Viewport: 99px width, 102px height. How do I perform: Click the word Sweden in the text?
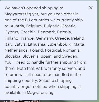tap(70, 56)
